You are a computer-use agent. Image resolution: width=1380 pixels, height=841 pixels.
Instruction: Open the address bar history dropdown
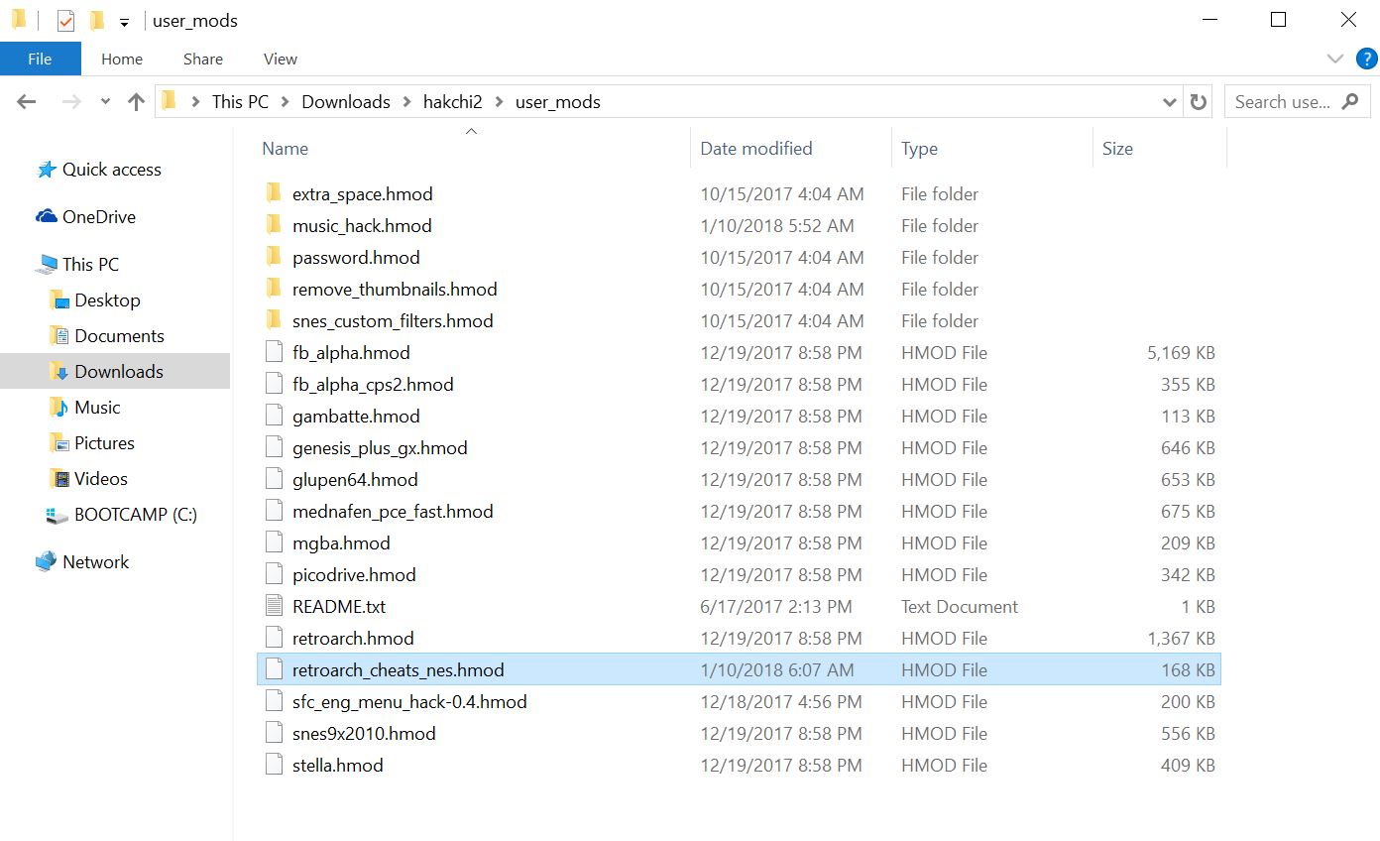point(1168,101)
